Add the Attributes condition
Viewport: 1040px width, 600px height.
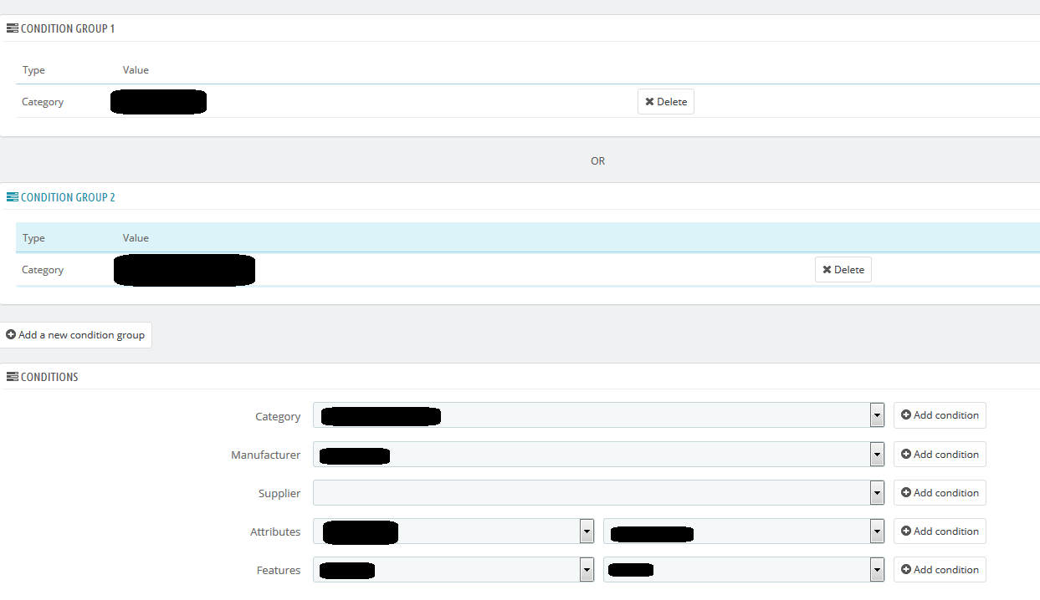pos(939,531)
